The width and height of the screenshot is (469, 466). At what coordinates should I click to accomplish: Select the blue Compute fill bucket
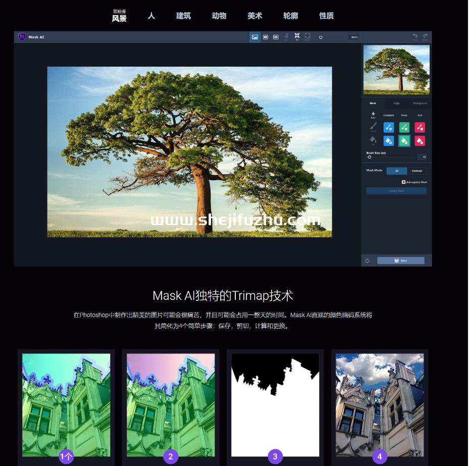click(x=389, y=140)
